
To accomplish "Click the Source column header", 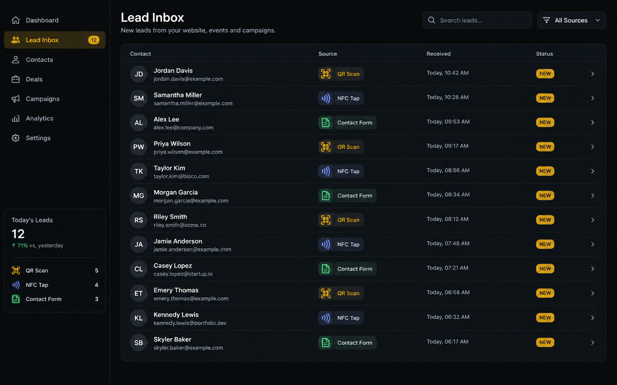I will [328, 54].
